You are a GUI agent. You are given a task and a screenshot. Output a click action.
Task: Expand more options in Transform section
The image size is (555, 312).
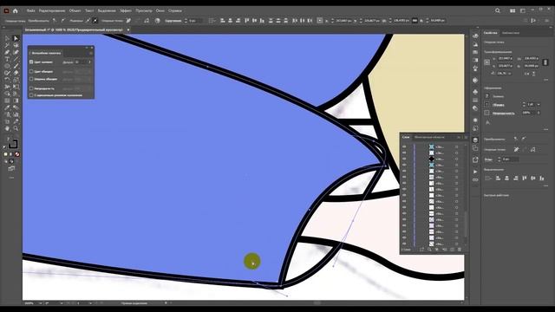click(546, 80)
